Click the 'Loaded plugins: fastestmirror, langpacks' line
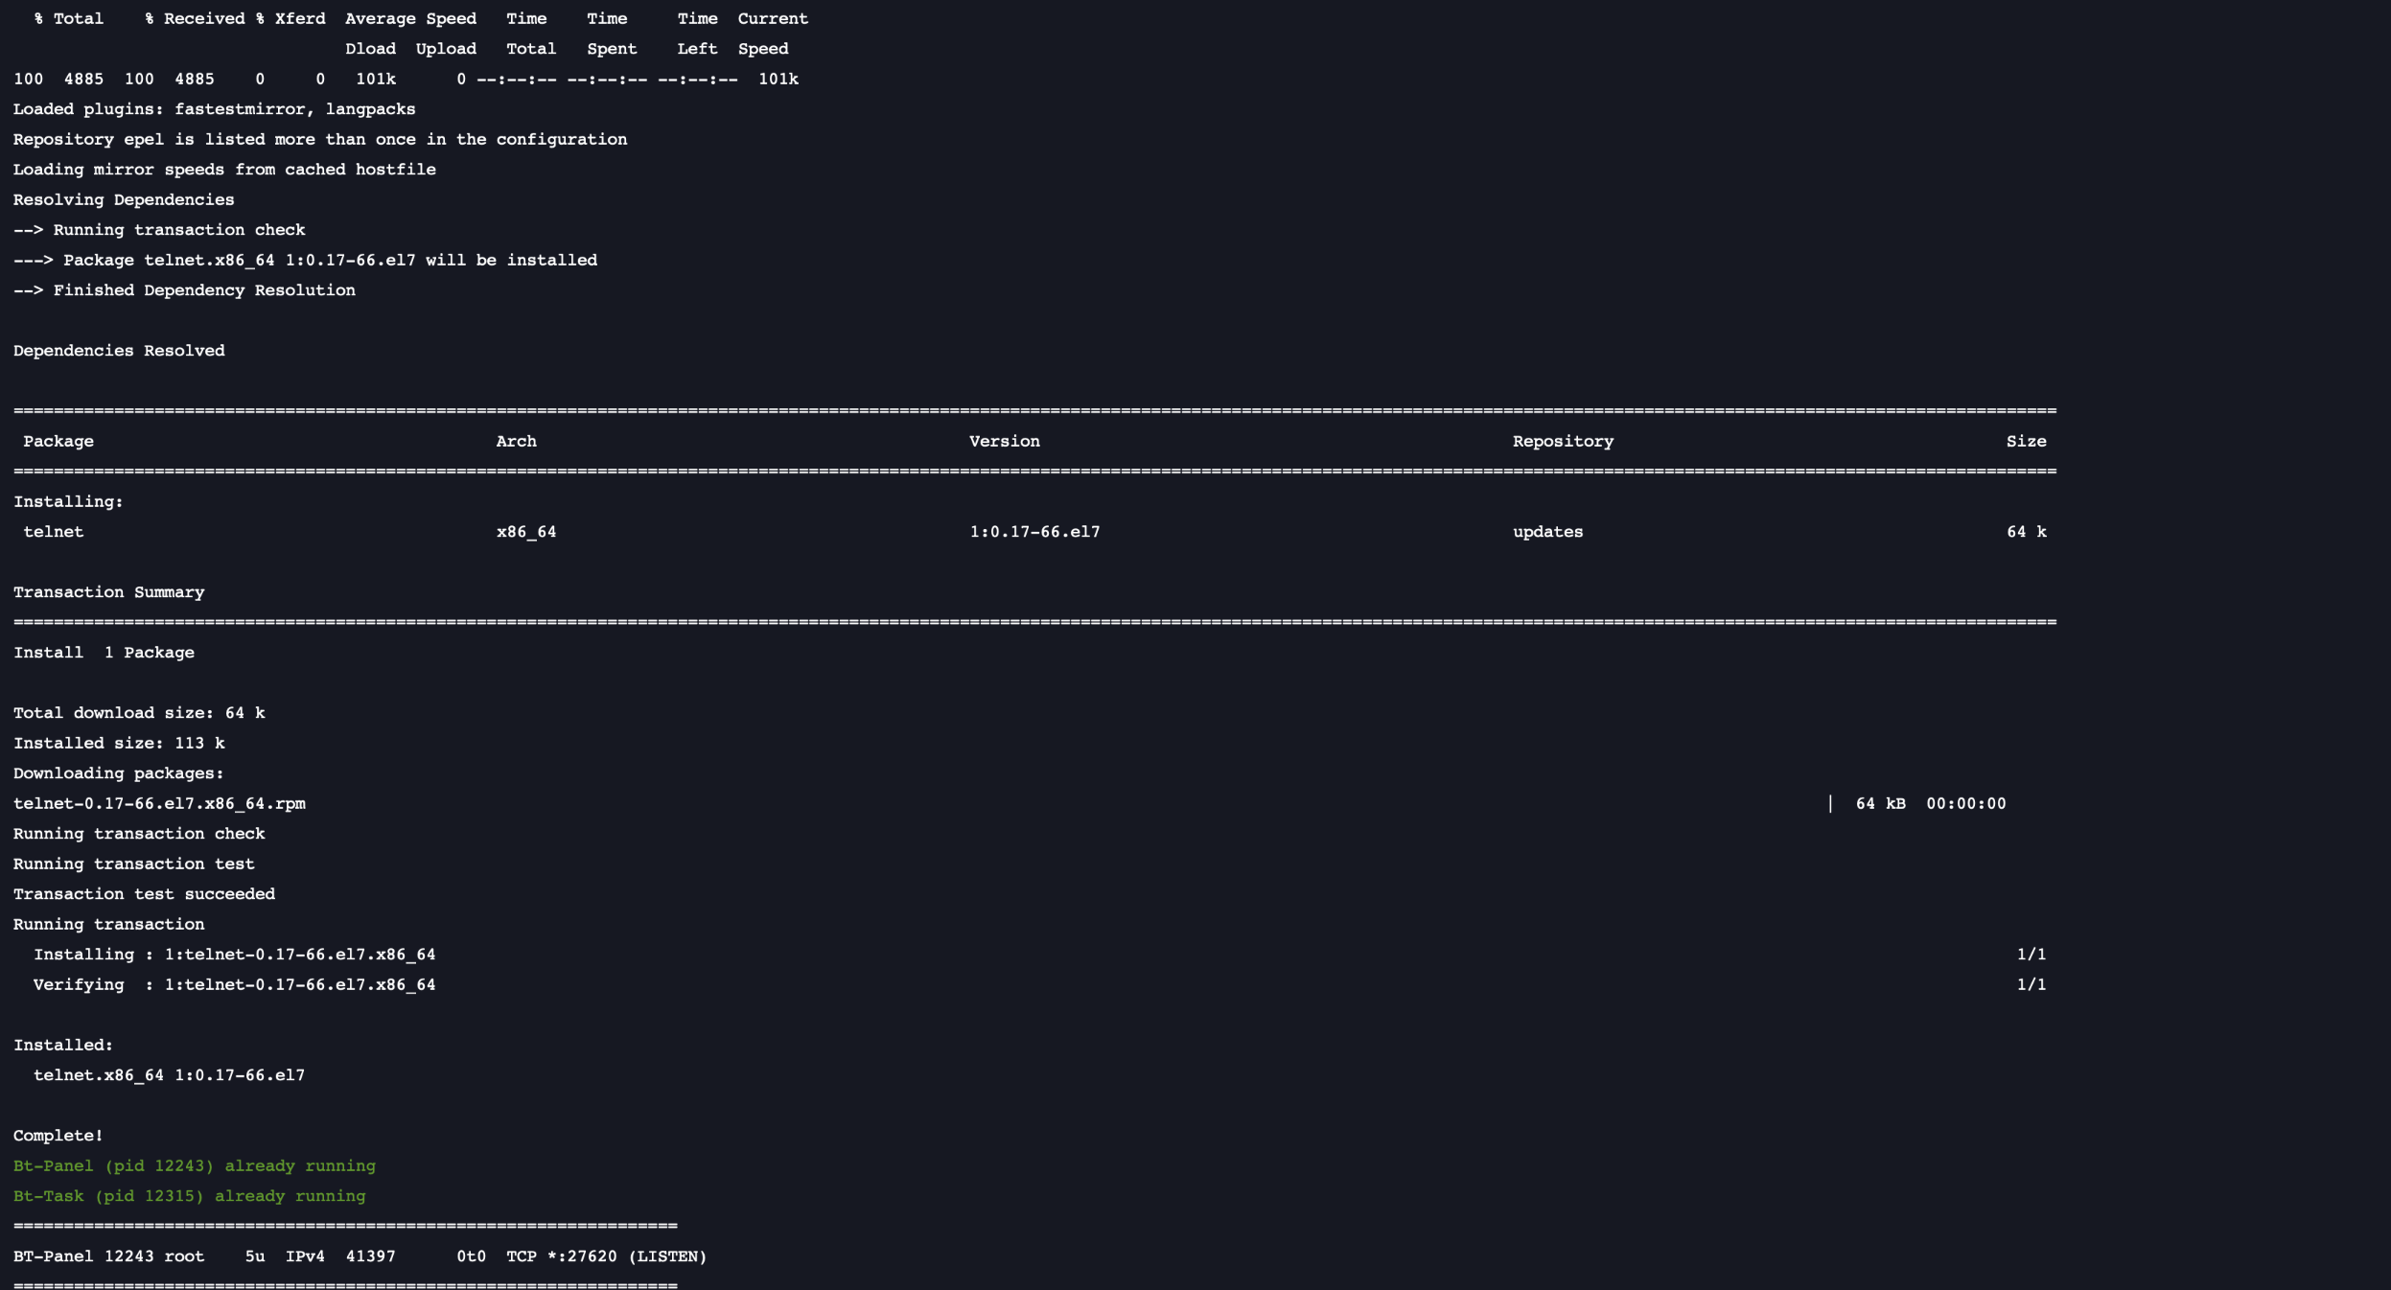This screenshot has height=1290, width=2391. [214, 109]
